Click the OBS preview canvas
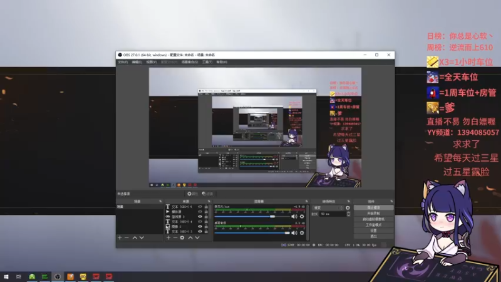The image size is (501, 282). 255,127
